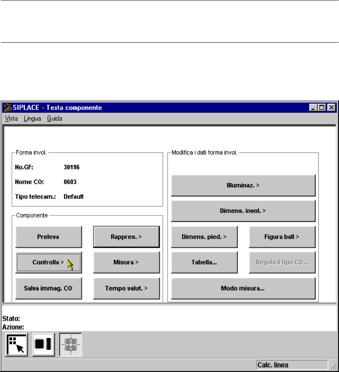Open the Guida menu
This screenshot has width=339, height=372.
pos(55,118)
